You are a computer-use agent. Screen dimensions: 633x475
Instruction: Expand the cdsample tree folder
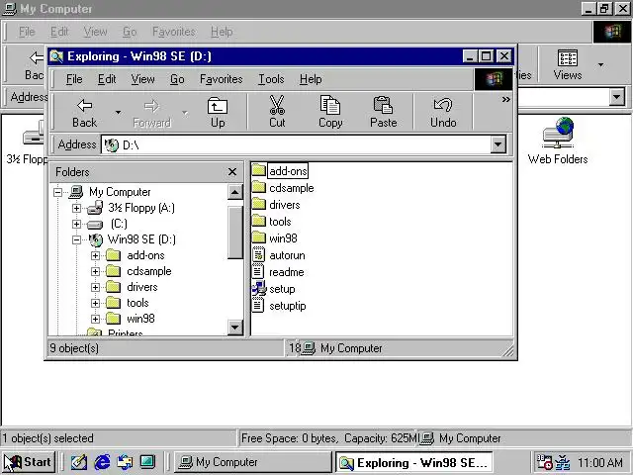pyautogui.click(x=95, y=271)
